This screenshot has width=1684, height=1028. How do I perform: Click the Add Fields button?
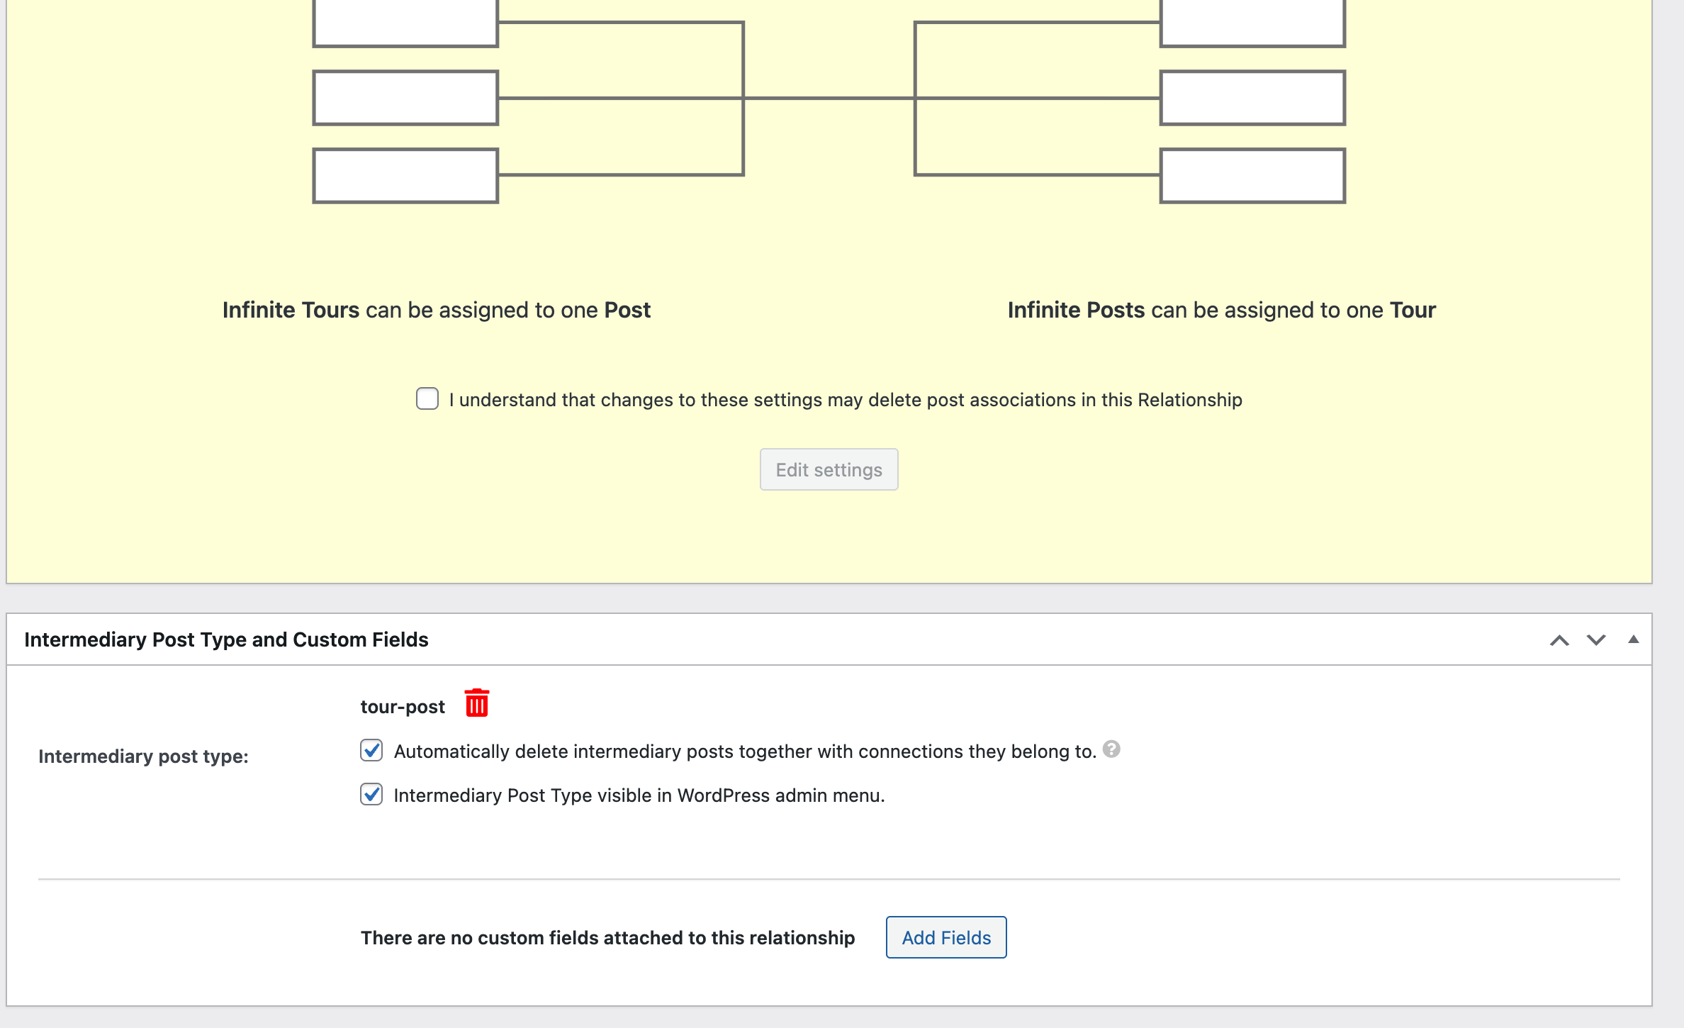click(x=945, y=937)
